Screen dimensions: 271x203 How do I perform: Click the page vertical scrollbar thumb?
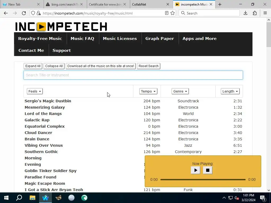pyautogui.click(x=269, y=35)
